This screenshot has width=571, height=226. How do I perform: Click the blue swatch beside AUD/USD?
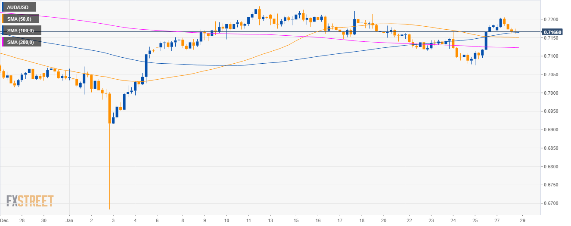(3, 7)
